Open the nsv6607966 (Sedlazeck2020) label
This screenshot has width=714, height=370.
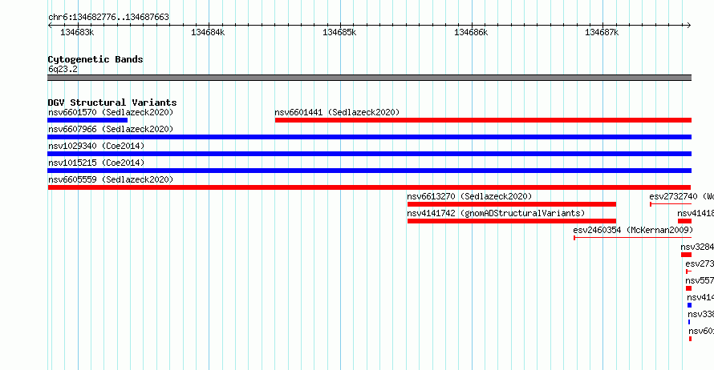111,129
